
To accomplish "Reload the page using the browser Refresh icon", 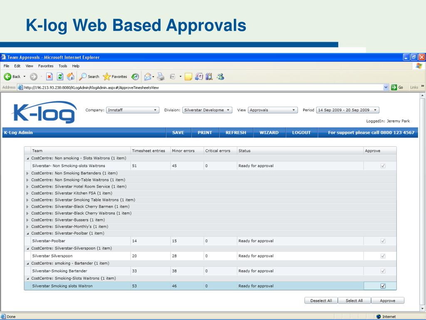I will 60,77.
